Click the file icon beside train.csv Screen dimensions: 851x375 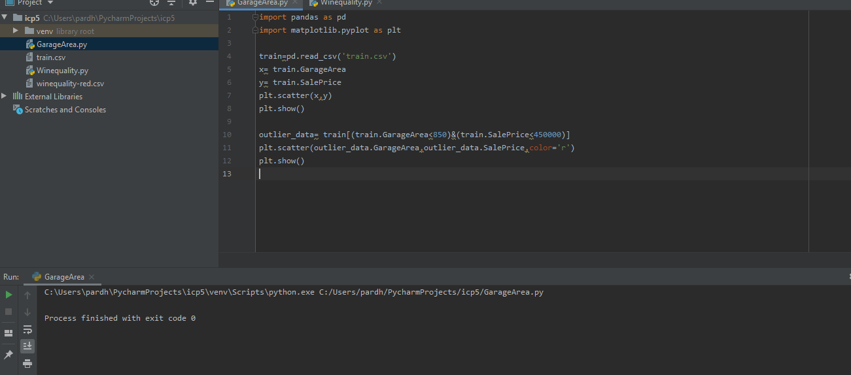(x=30, y=57)
